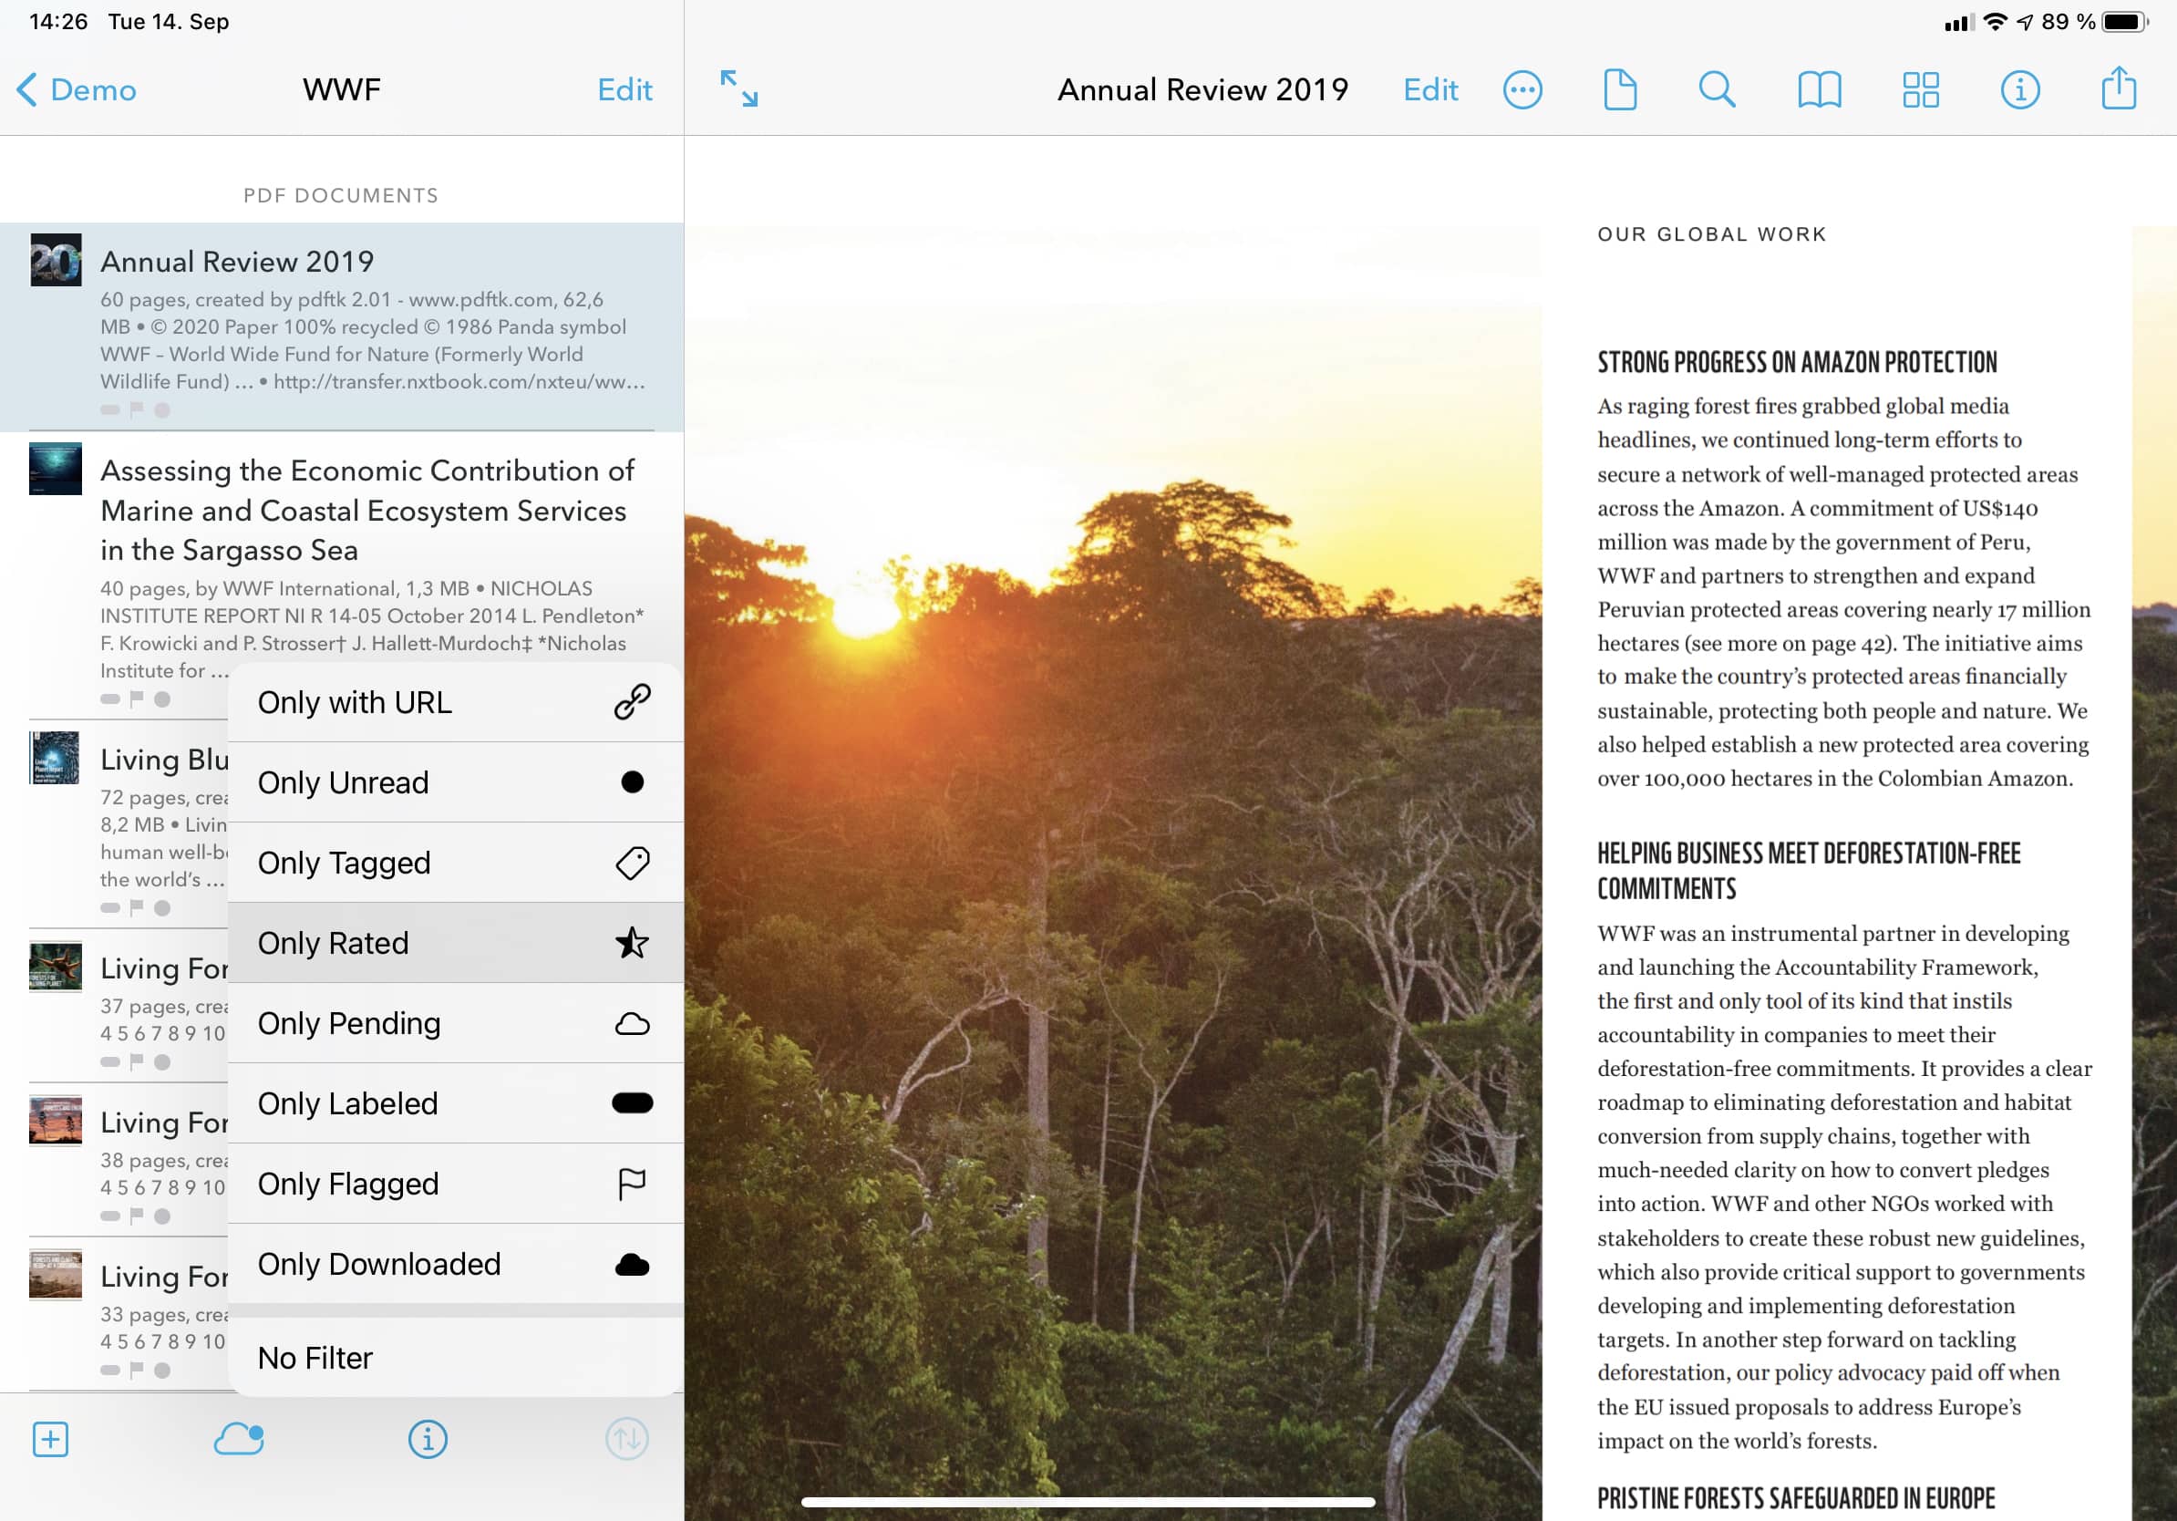Tap the cloud upload icon in toolbar

click(x=238, y=1438)
